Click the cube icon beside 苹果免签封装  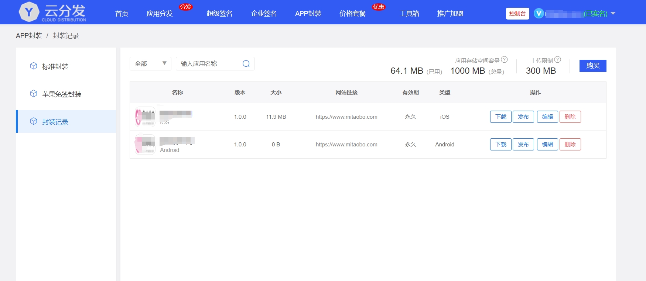click(x=34, y=94)
